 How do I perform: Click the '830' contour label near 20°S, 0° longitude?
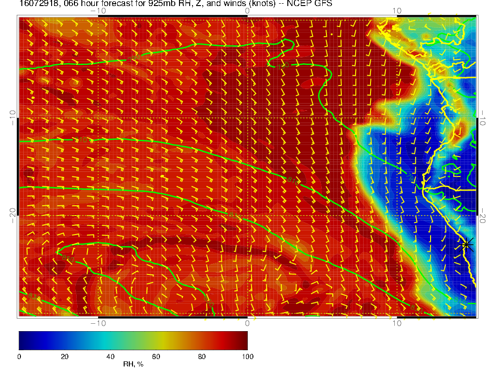[x=235, y=216]
